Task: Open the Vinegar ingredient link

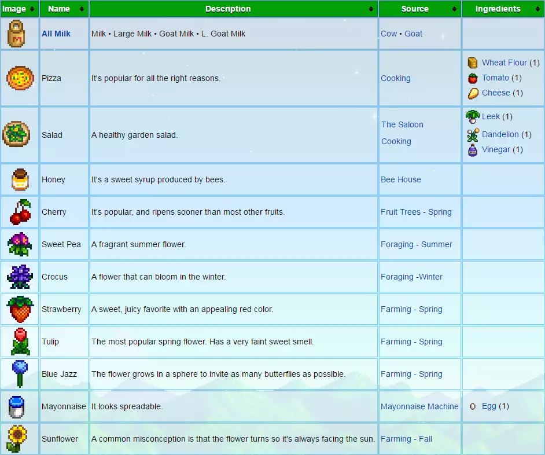Action: point(496,149)
